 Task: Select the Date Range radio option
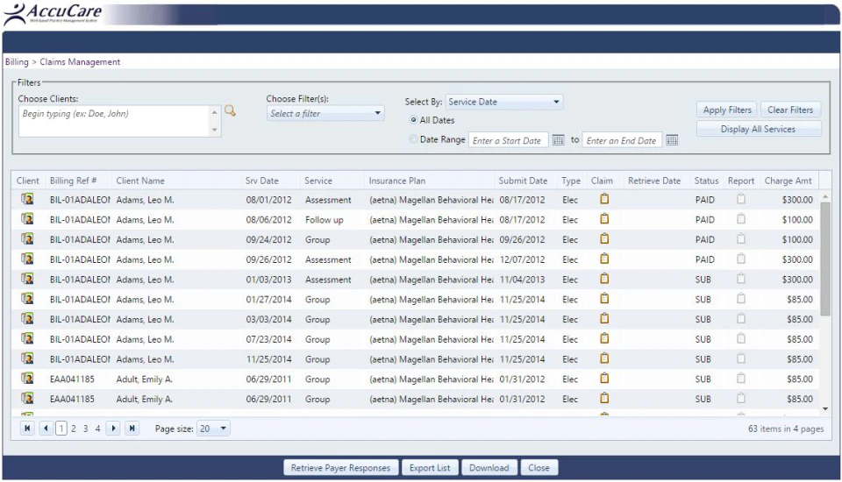click(x=413, y=139)
